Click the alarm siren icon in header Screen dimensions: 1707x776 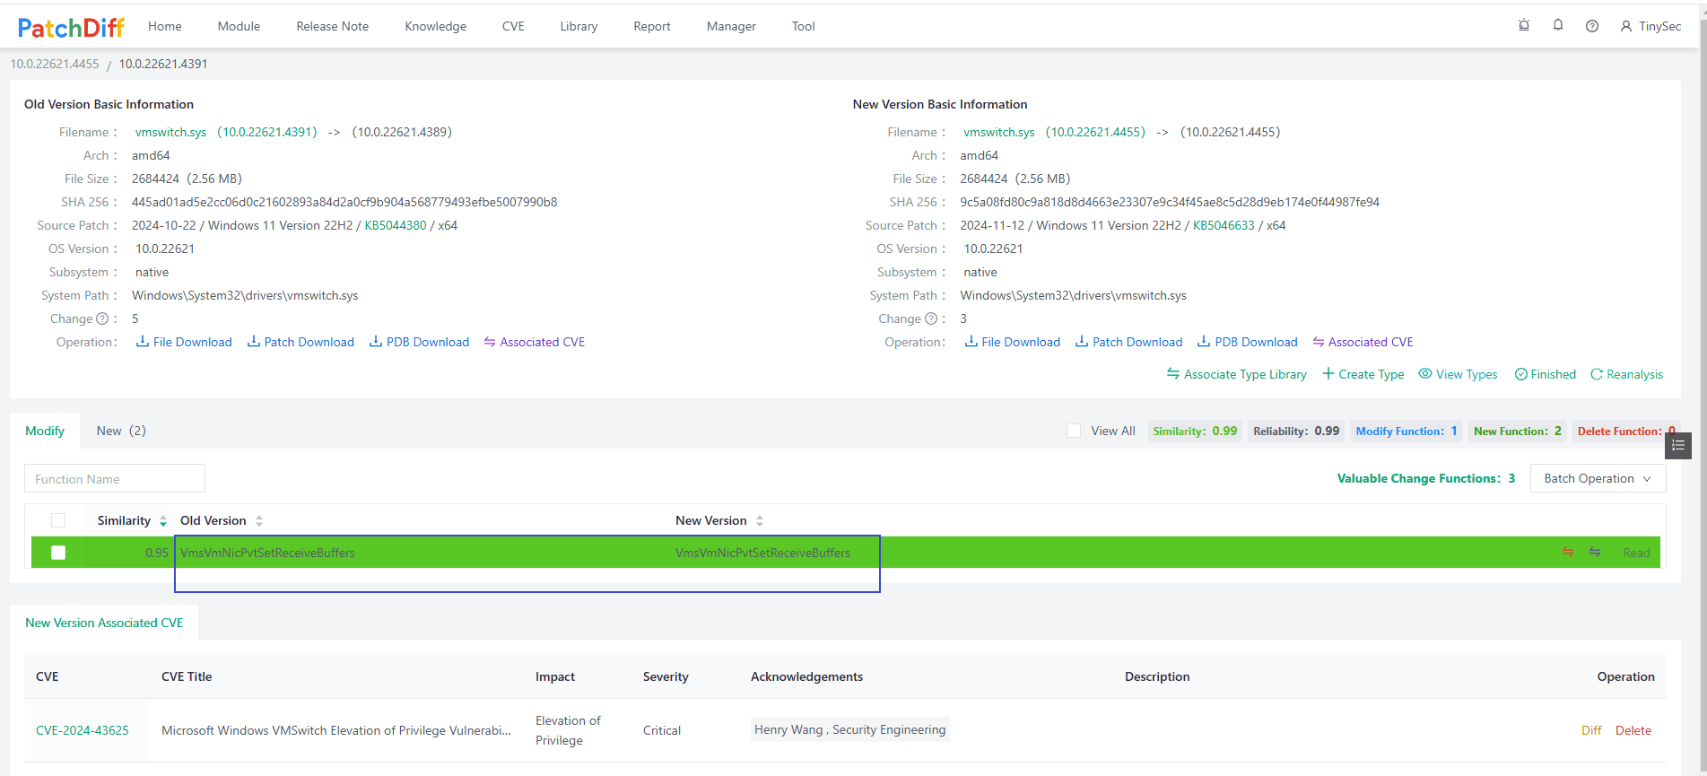click(x=1524, y=26)
